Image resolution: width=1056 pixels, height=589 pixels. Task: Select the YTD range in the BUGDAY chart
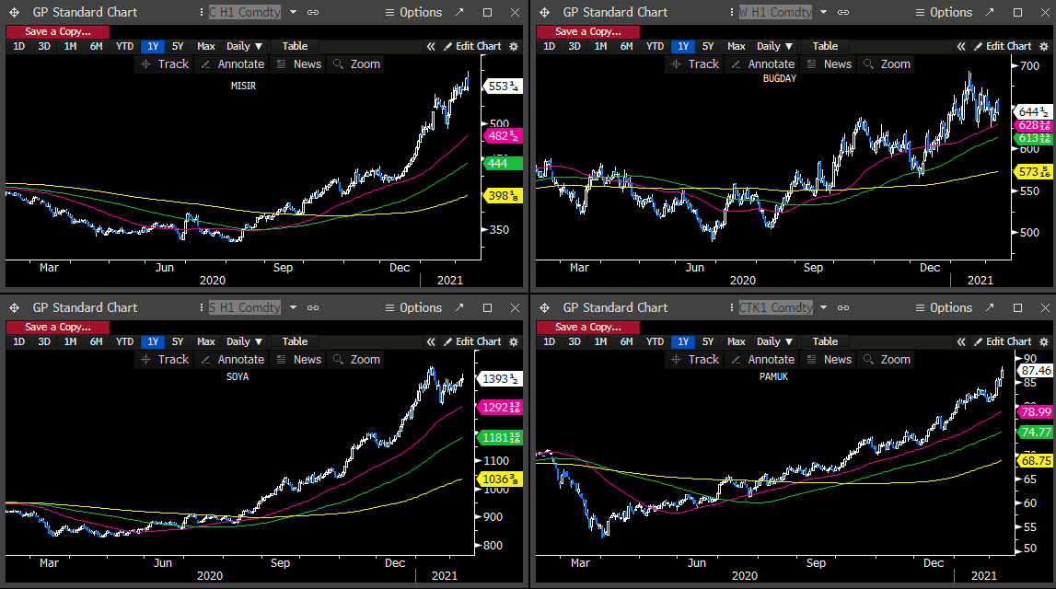click(x=655, y=46)
